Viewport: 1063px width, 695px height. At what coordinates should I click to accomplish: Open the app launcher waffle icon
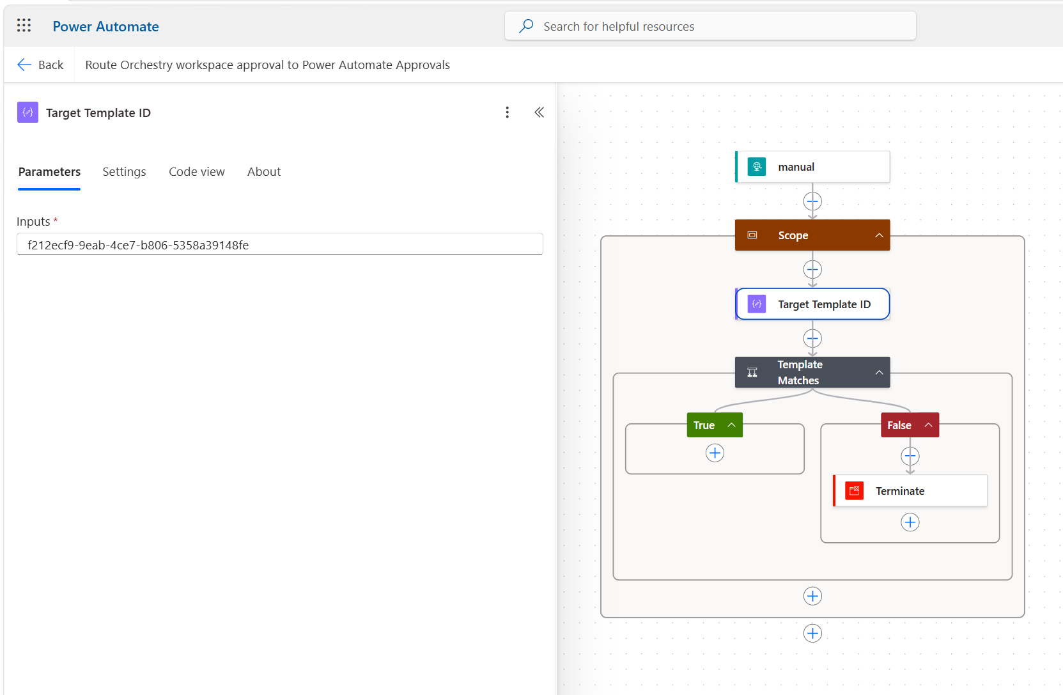24,26
